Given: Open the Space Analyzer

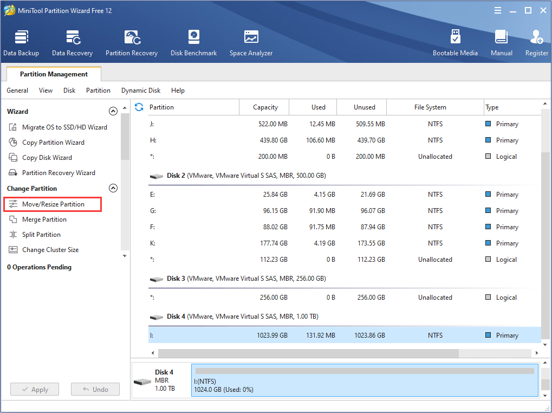Looking at the screenshot, I should [251, 43].
